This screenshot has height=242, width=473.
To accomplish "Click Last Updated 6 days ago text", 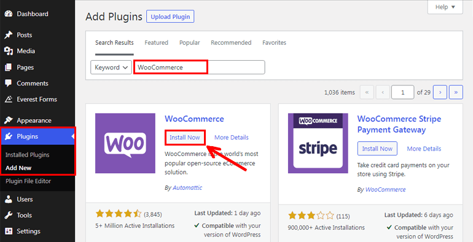I will (419, 215).
